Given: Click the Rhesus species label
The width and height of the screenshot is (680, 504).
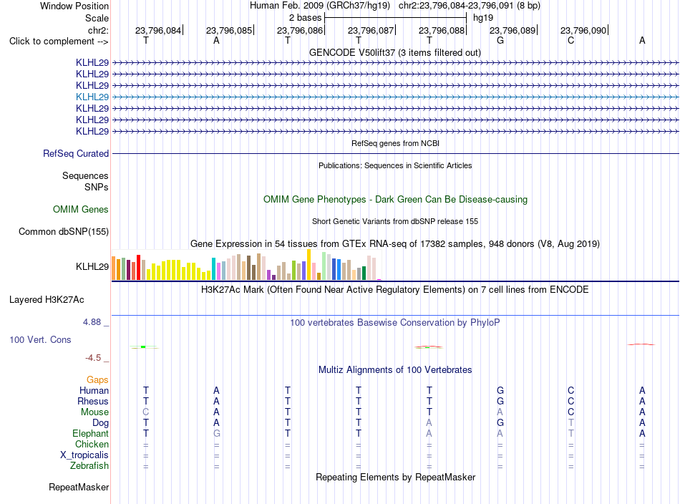Looking at the screenshot, I should (93, 401).
